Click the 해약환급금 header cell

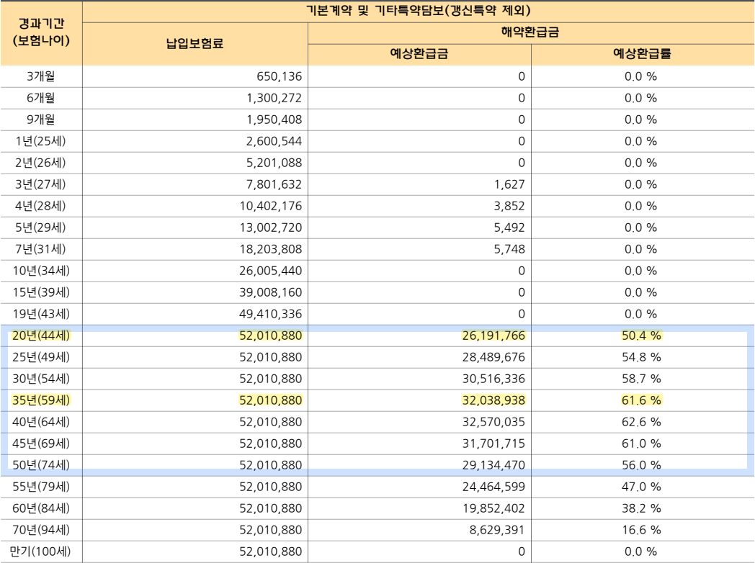pyautogui.click(x=530, y=32)
